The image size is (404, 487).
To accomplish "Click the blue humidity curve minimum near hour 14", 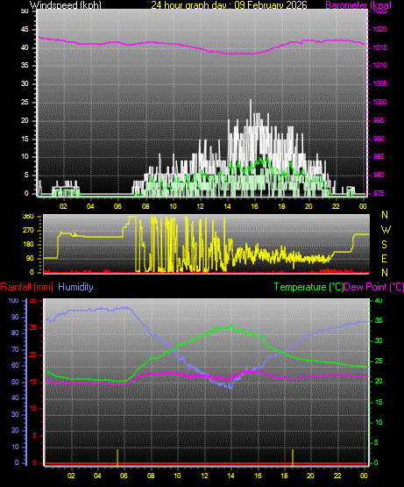I will coord(230,388).
